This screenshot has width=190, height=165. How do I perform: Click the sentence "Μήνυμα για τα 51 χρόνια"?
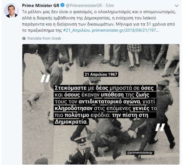point(145,24)
